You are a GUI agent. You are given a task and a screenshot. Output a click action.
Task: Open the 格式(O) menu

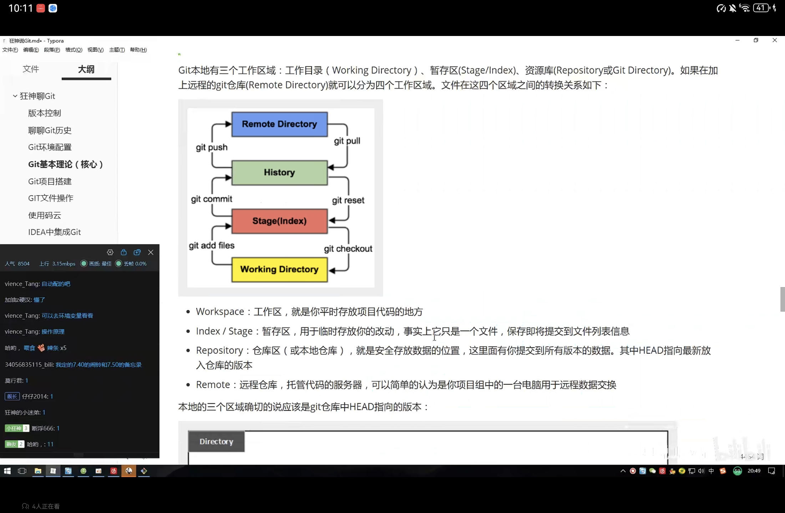74,50
